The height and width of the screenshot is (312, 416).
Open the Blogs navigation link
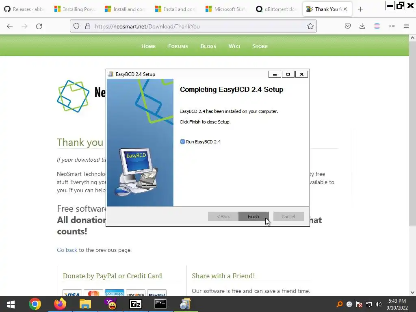tap(208, 46)
